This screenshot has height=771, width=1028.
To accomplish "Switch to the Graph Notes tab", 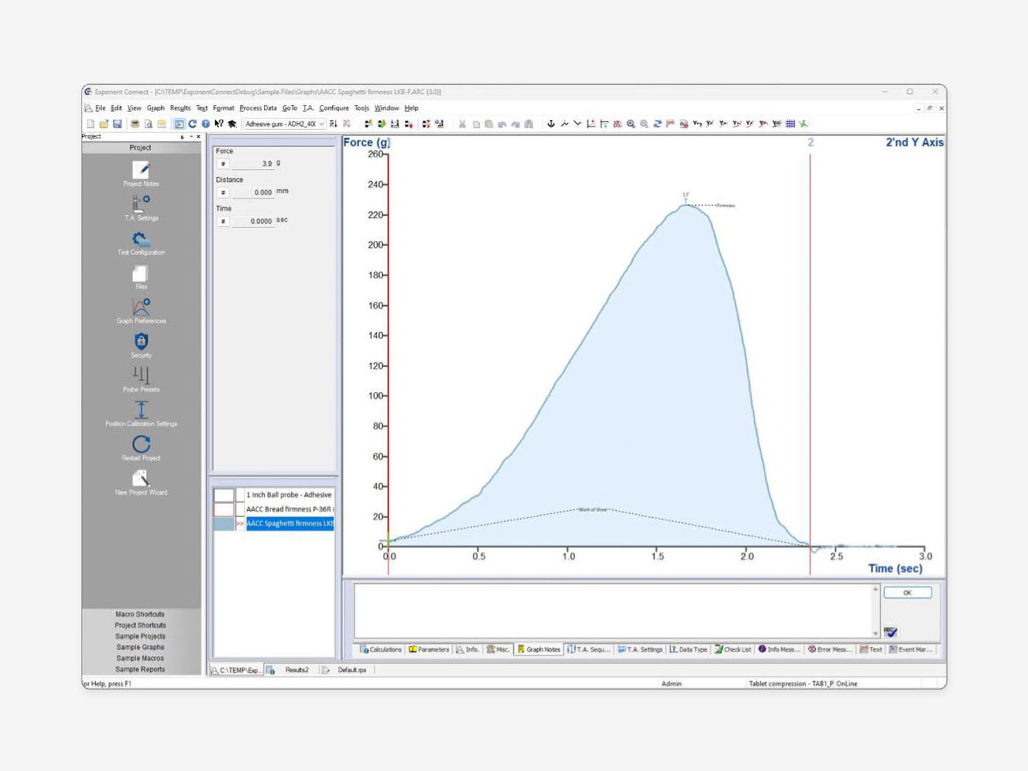I will [x=540, y=650].
